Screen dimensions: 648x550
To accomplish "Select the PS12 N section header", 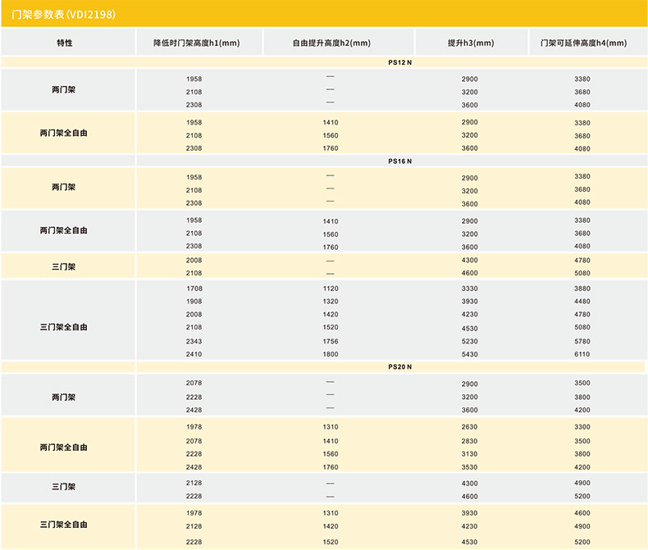I will tap(399, 62).
